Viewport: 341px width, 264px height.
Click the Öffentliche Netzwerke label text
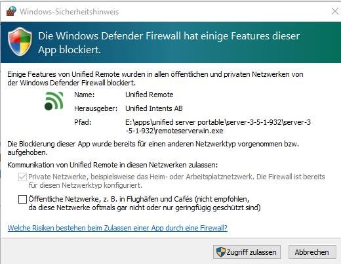(x=144, y=203)
